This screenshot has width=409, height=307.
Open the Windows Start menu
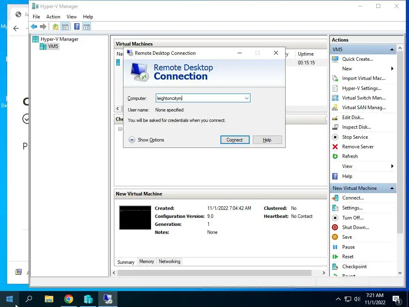click(10, 299)
